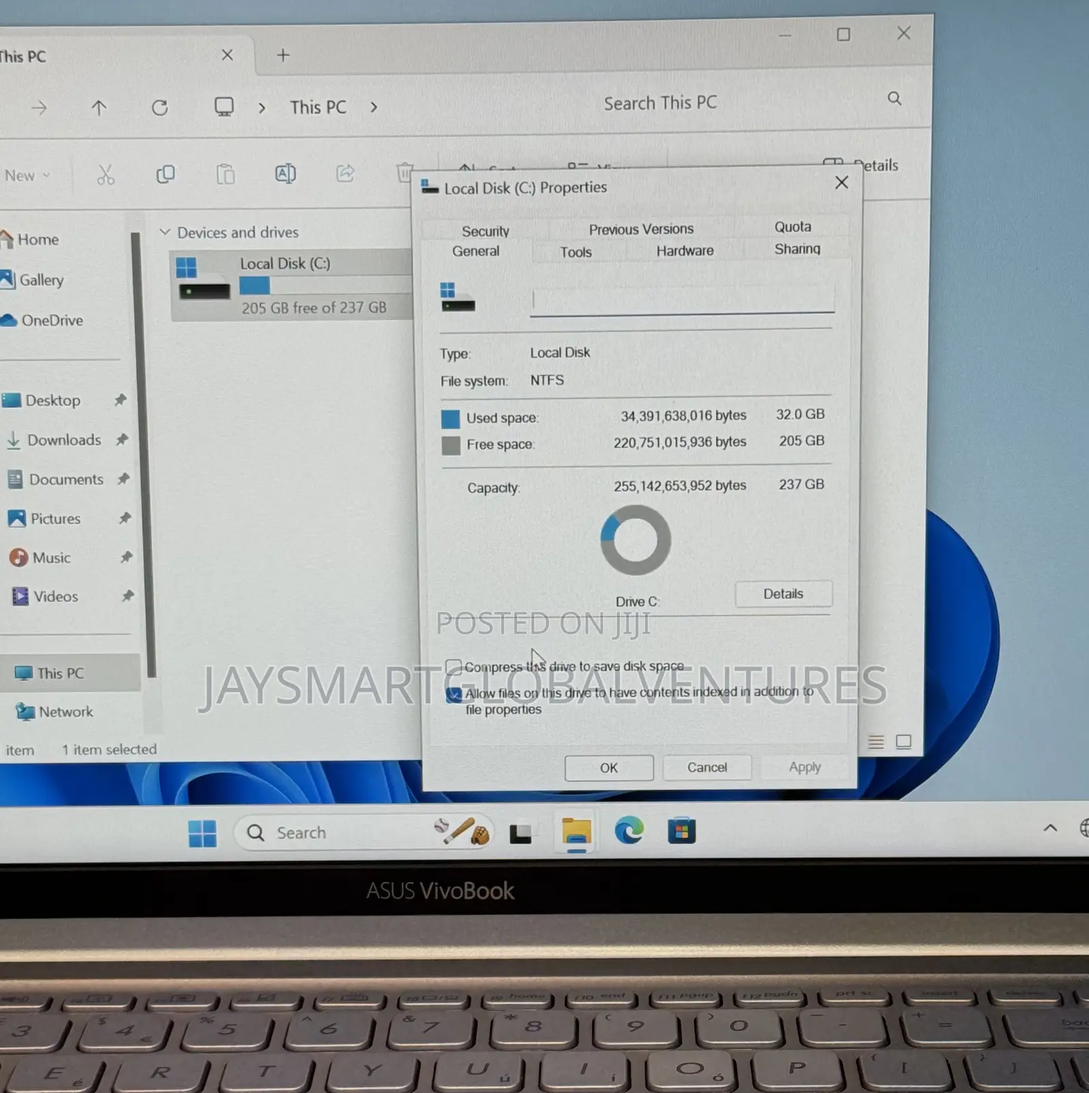Image resolution: width=1089 pixels, height=1093 pixels.
Task: Switch to the Security tab
Action: click(485, 231)
